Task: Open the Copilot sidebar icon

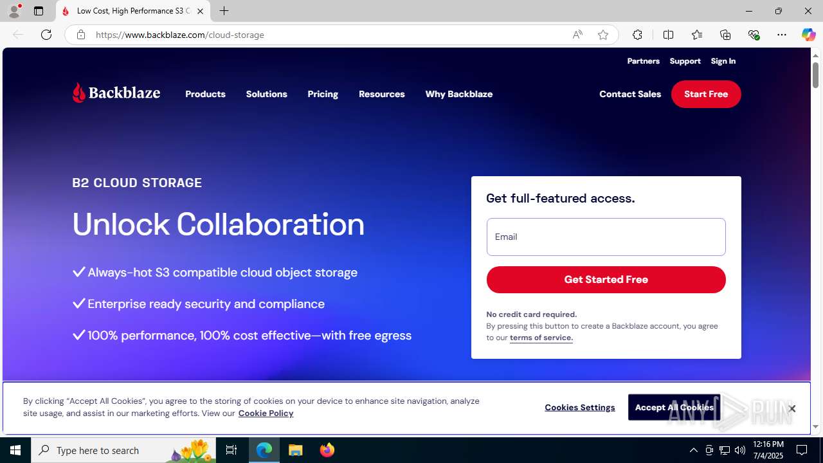Action: pyautogui.click(x=808, y=35)
